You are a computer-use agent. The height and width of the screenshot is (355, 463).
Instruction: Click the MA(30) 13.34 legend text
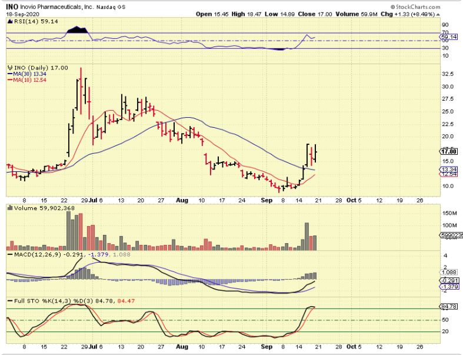29,74
